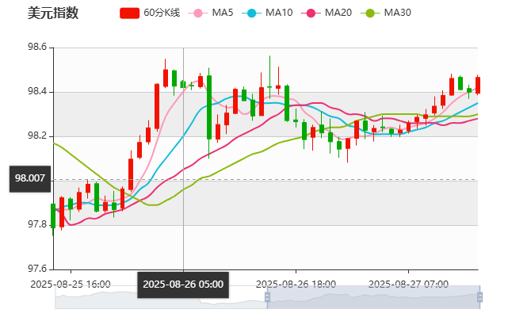Click the last red candlestick at right edge
The image size is (531, 317).
coord(477,85)
